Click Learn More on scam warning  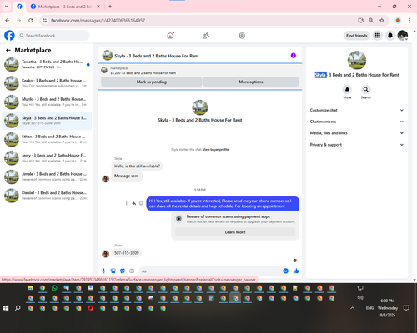pyautogui.click(x=235, y=232)
